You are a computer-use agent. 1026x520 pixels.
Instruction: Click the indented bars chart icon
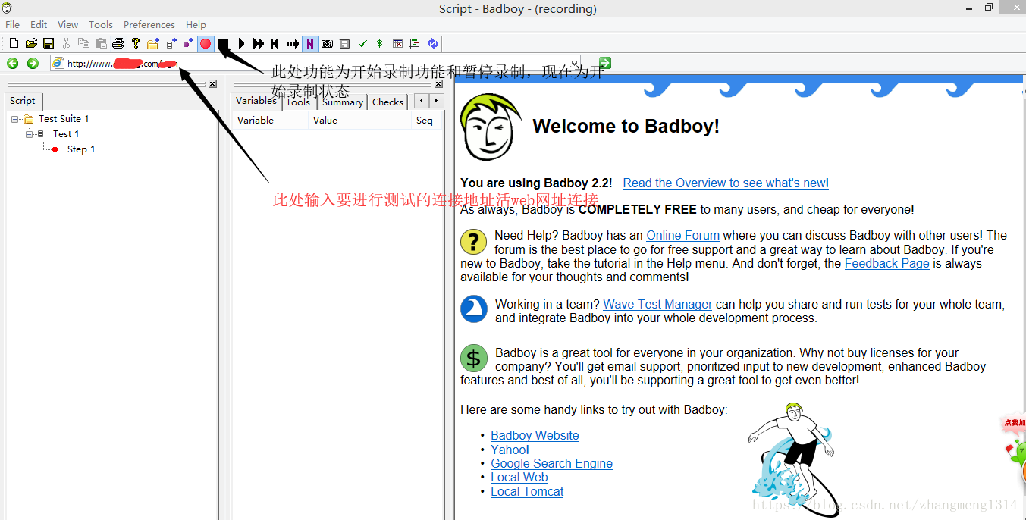(414, 44)
